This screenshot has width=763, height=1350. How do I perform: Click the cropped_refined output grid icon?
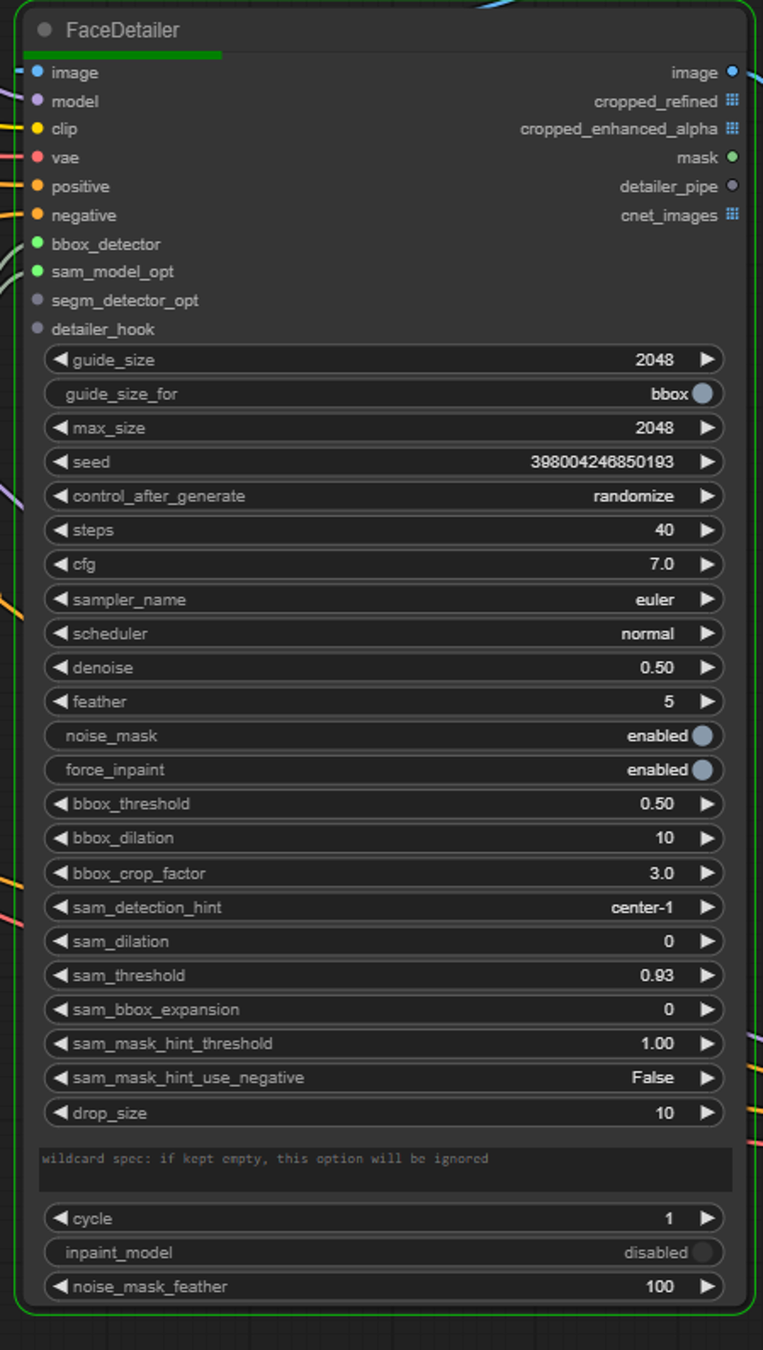732,100
